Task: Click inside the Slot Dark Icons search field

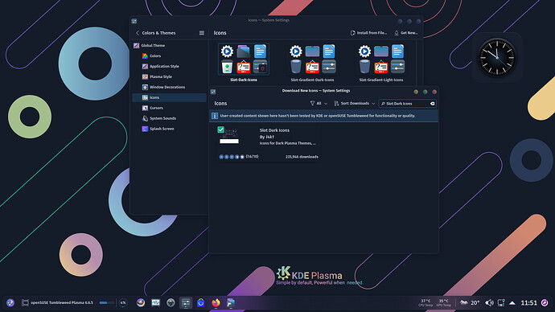Action: tap(407, 104)
